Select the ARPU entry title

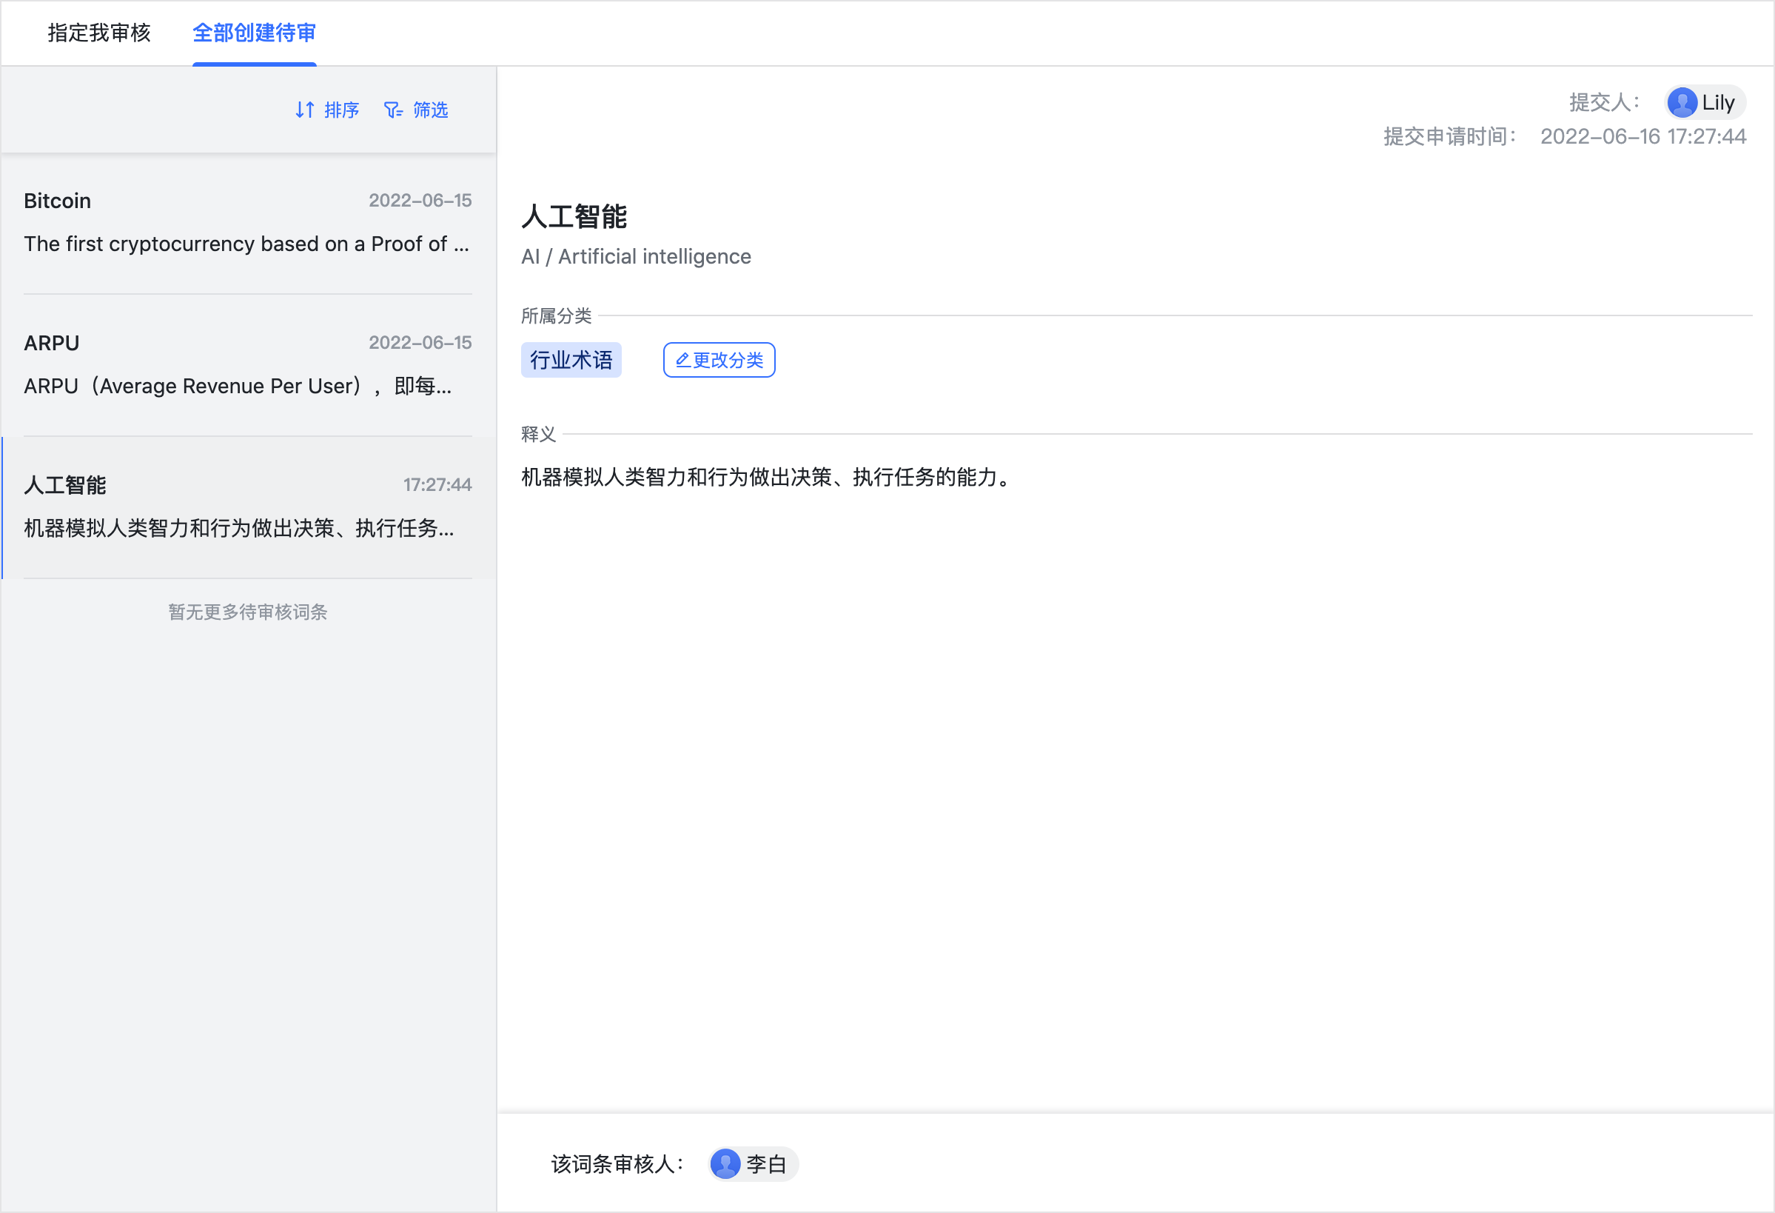tap(52, 343)
